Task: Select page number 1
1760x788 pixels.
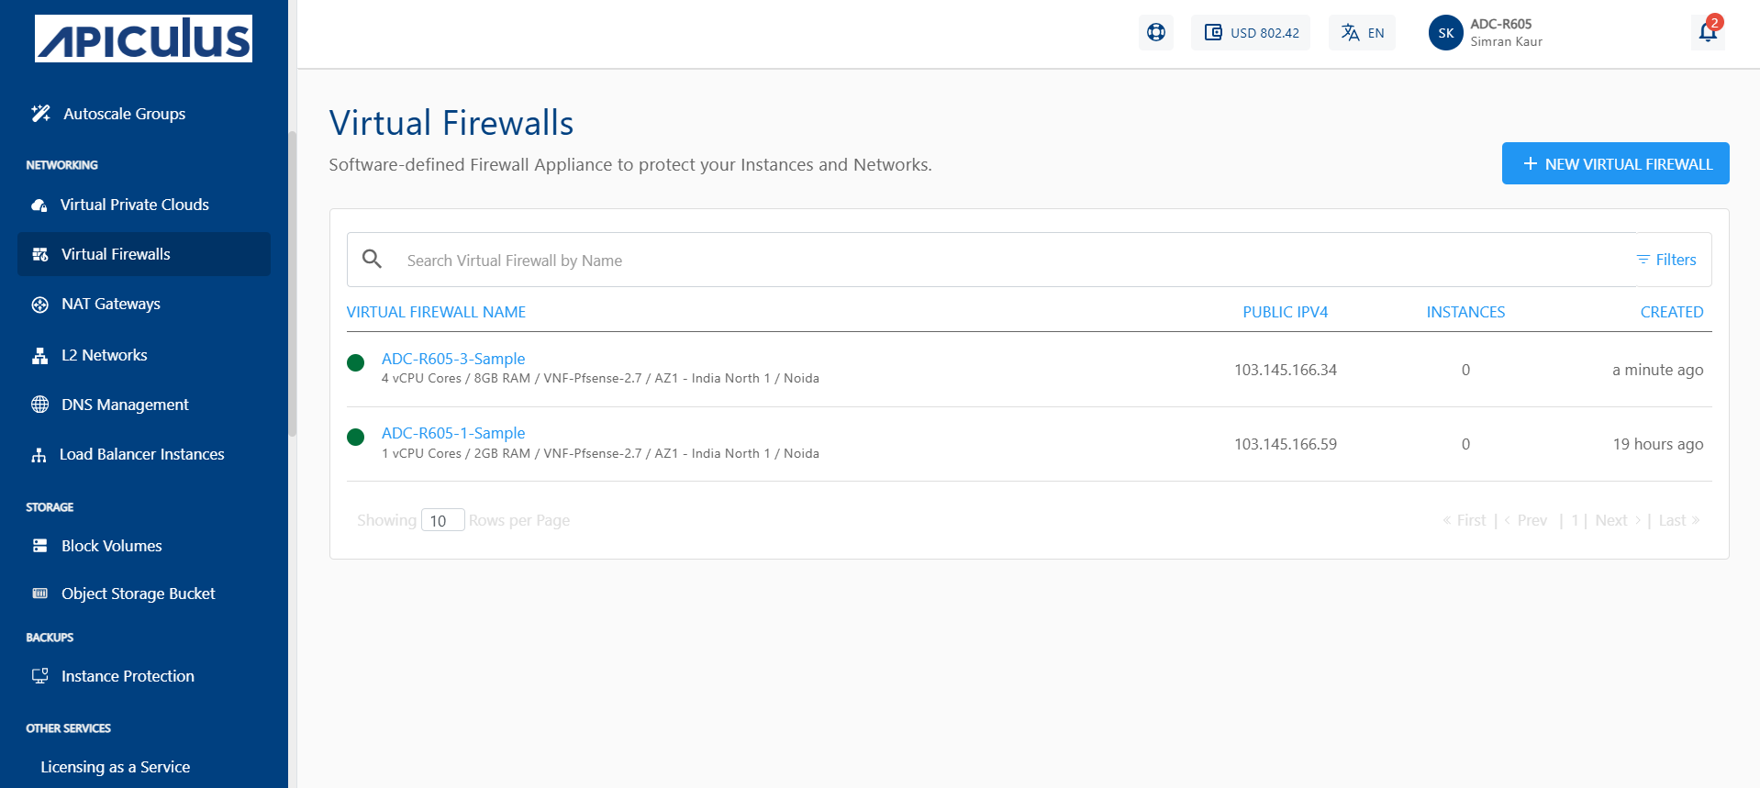Action: click(1575, 520)
